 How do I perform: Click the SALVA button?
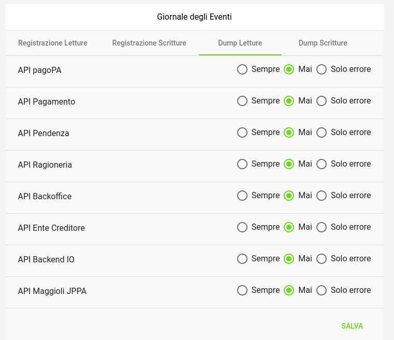[352, 326]
